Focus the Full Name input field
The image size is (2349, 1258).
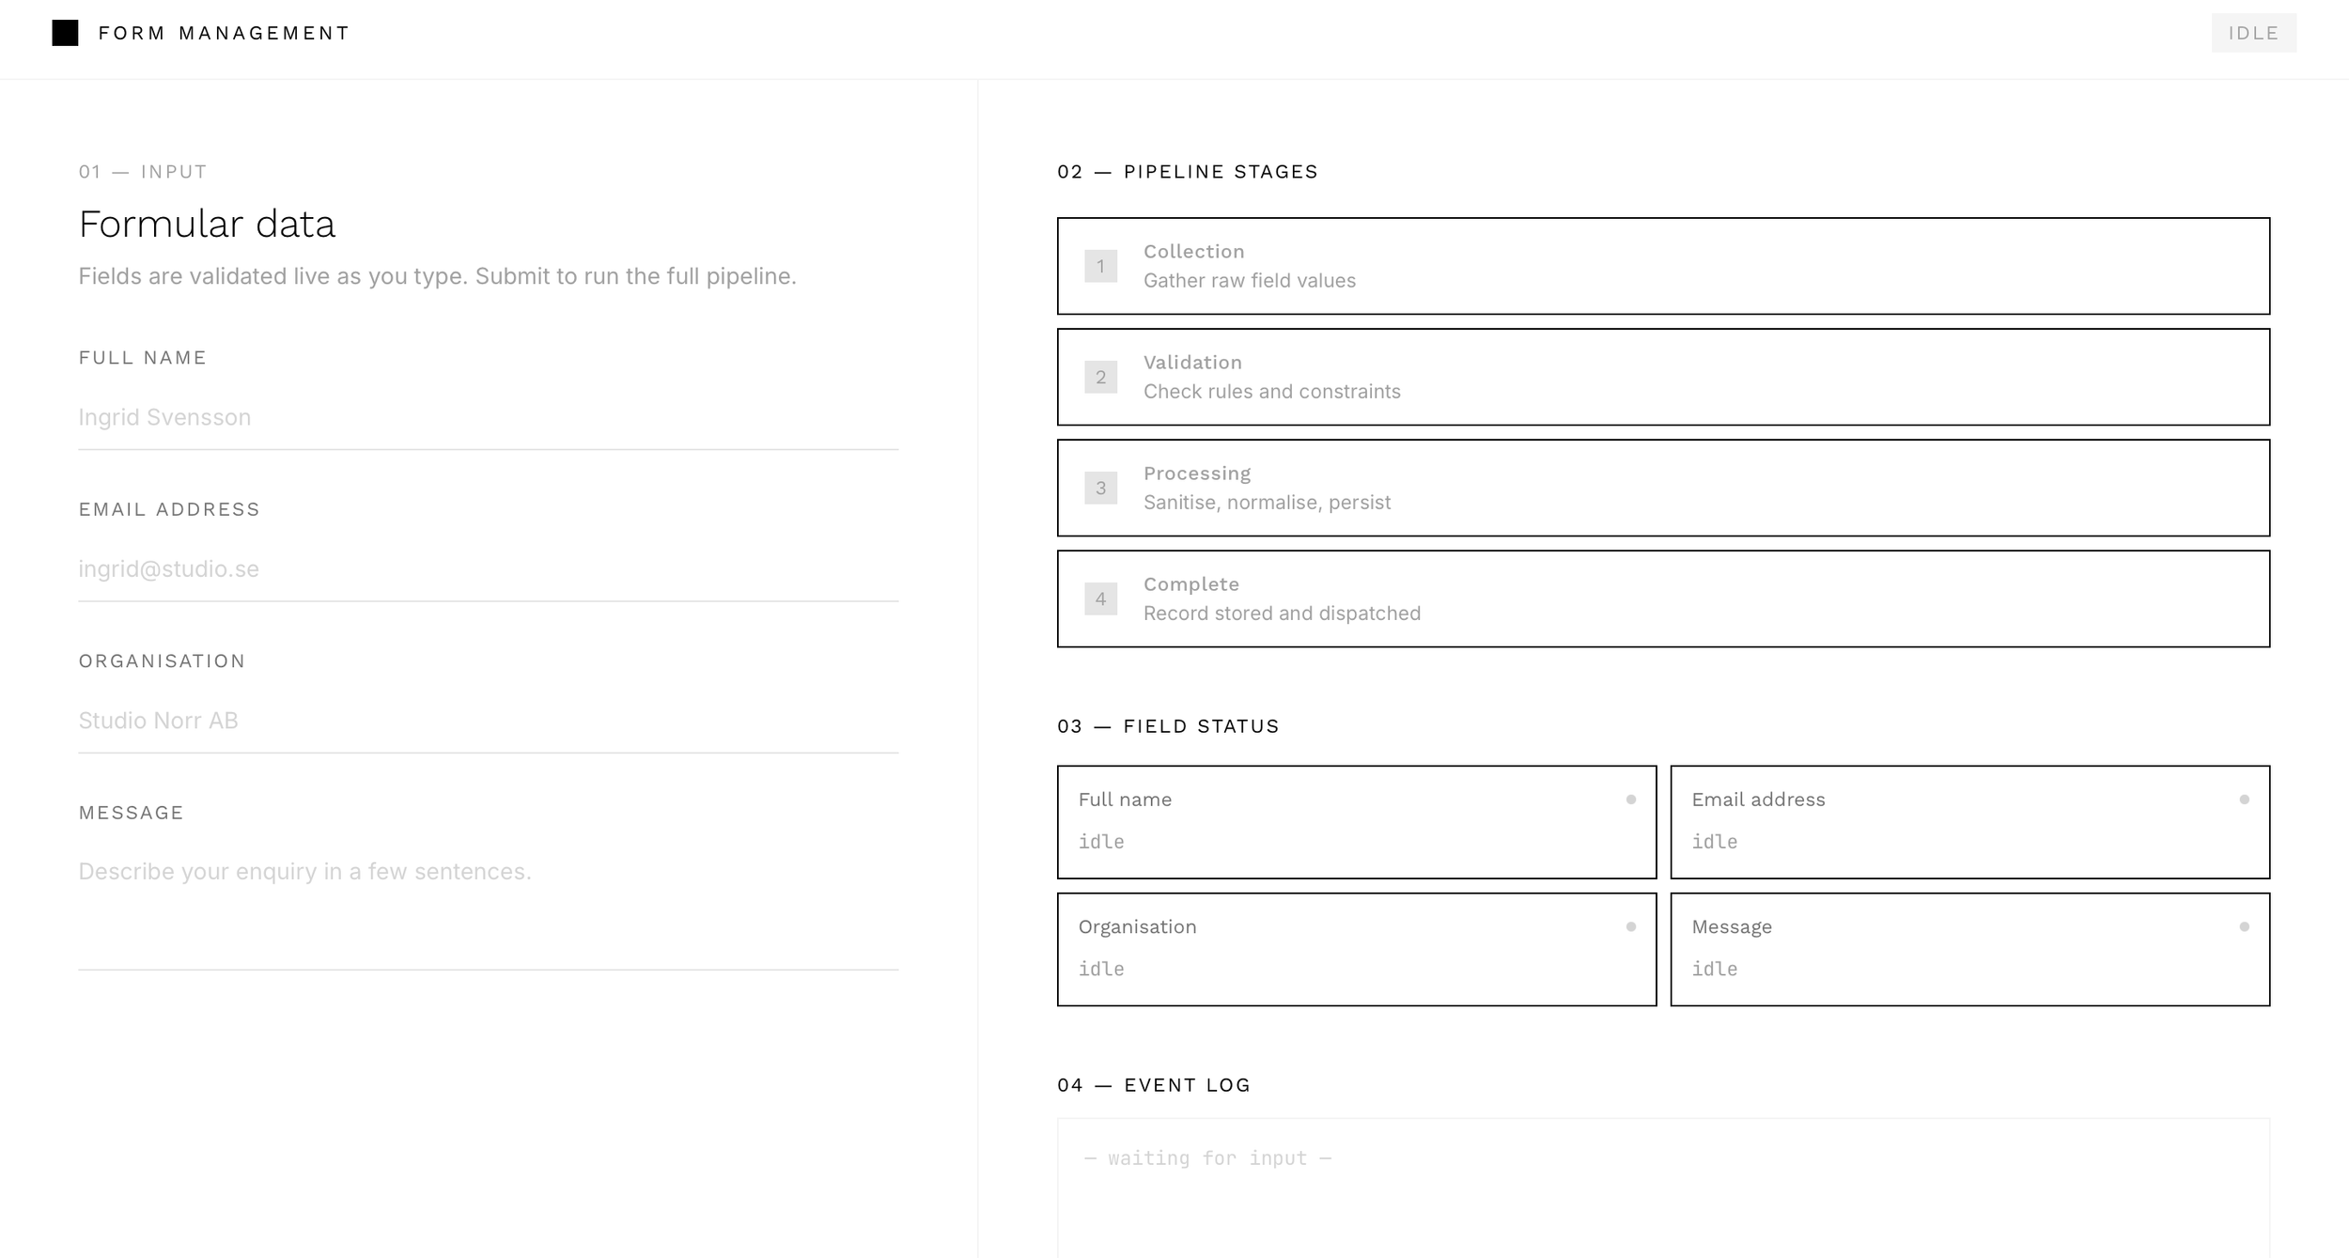coord(489,417)
